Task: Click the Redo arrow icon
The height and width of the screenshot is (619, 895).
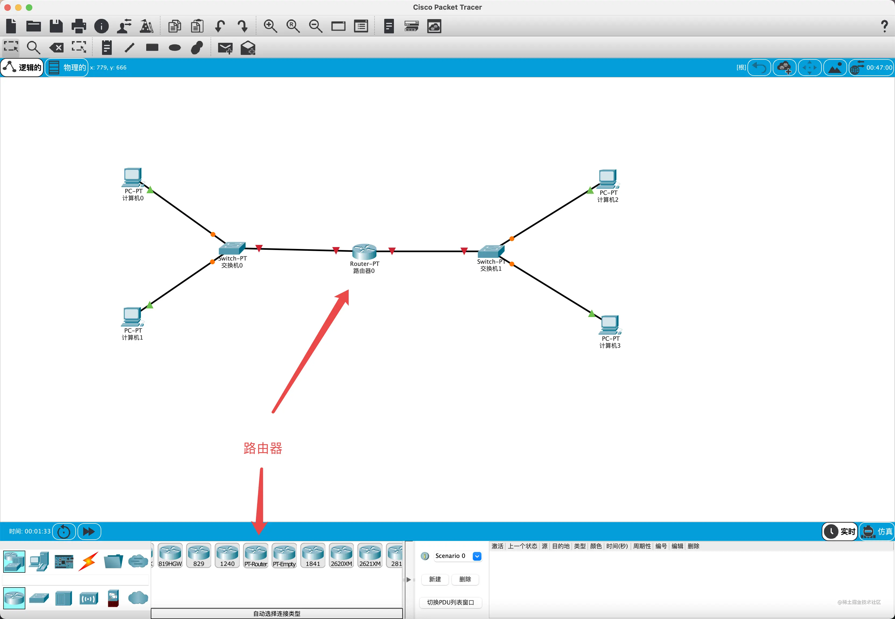Action: (x=243, y=26)
